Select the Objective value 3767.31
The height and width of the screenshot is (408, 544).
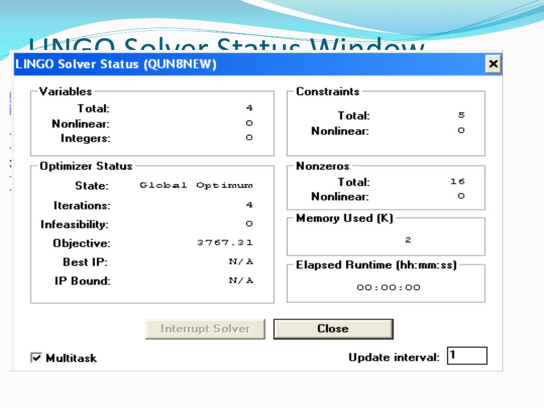coord(225,242)
